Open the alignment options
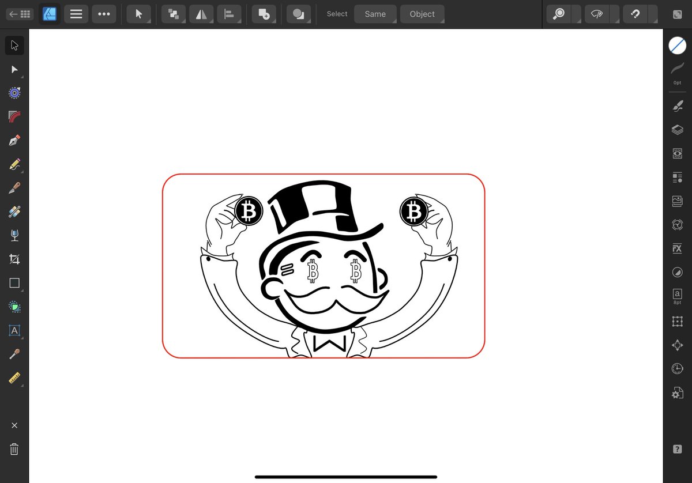The image size is (692, 483). 229,14
